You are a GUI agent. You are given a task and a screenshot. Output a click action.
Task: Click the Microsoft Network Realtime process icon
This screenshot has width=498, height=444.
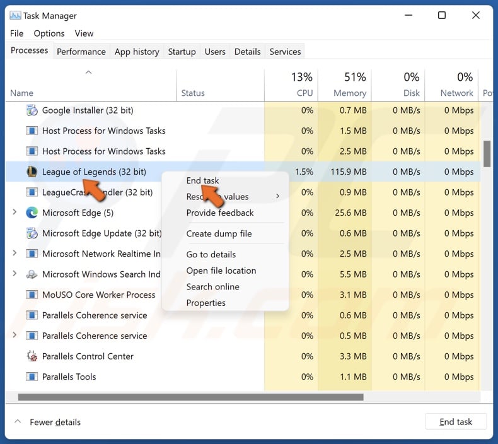32,254
